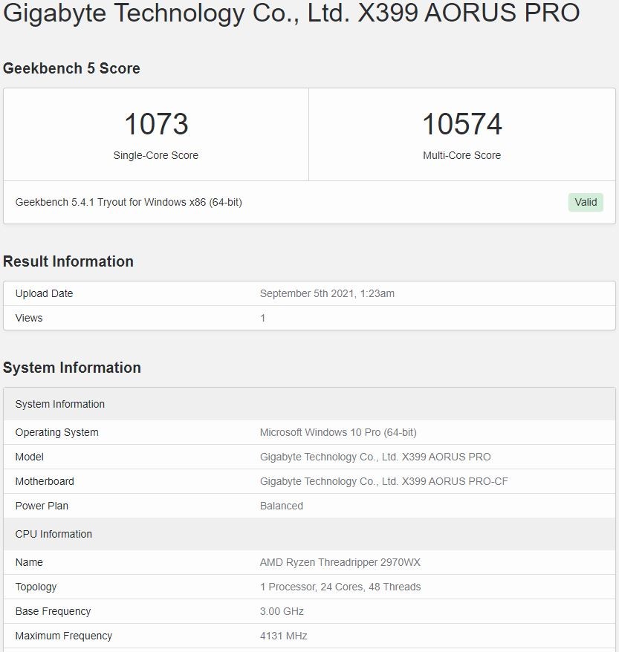The width and height of the screenshot is (619, 652).
Task: Select 'Microsoft Windows 10 Pro (64-bit)' value
Action: 338,432
